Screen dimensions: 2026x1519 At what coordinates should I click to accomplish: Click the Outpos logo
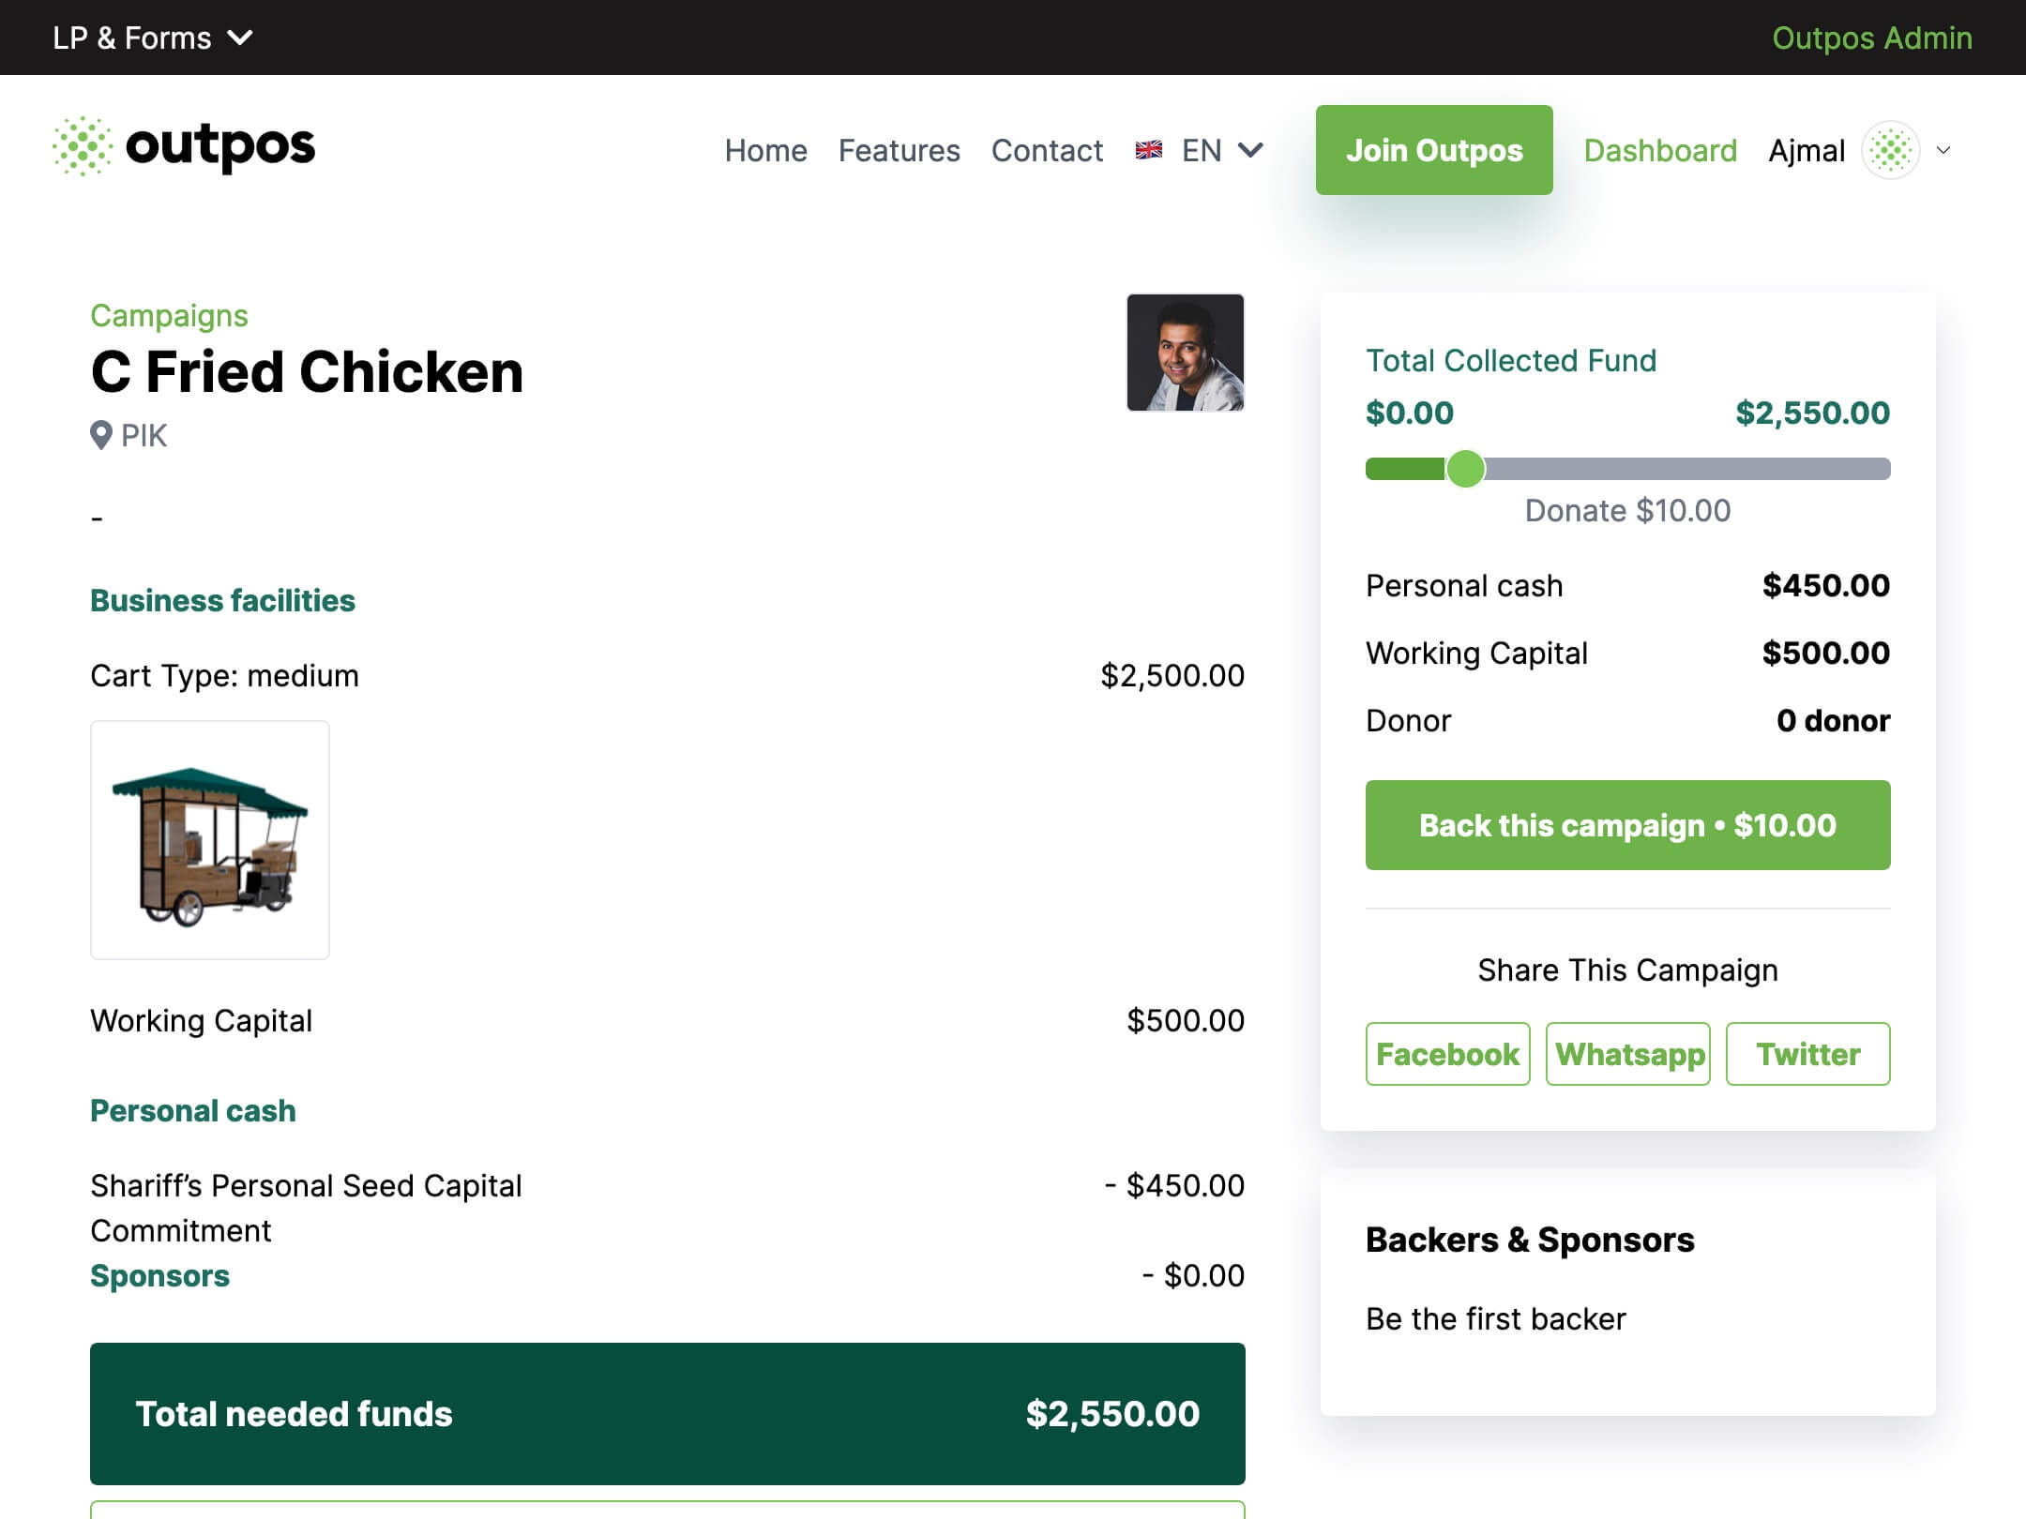click(x=184, y=146)
